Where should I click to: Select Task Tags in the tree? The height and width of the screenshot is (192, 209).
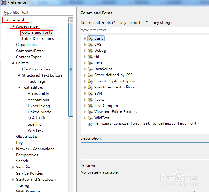[37, 81]
